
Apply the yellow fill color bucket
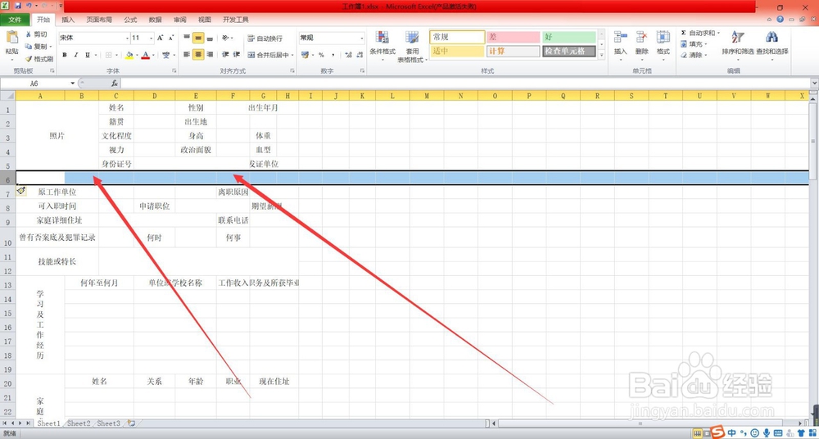(129, 55)
